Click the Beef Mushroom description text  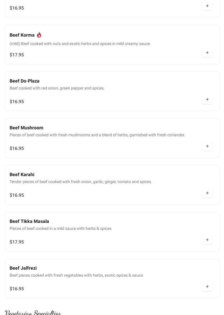pyautogui.click(x=97, y=135)
